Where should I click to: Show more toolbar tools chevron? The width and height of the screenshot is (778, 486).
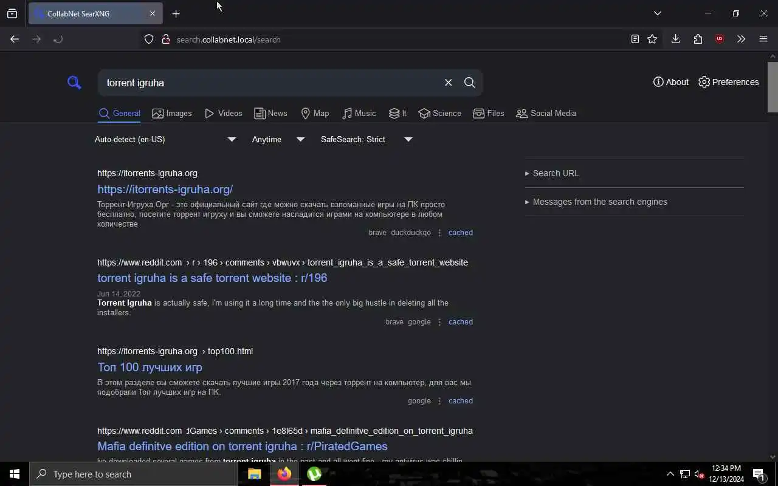741,39
